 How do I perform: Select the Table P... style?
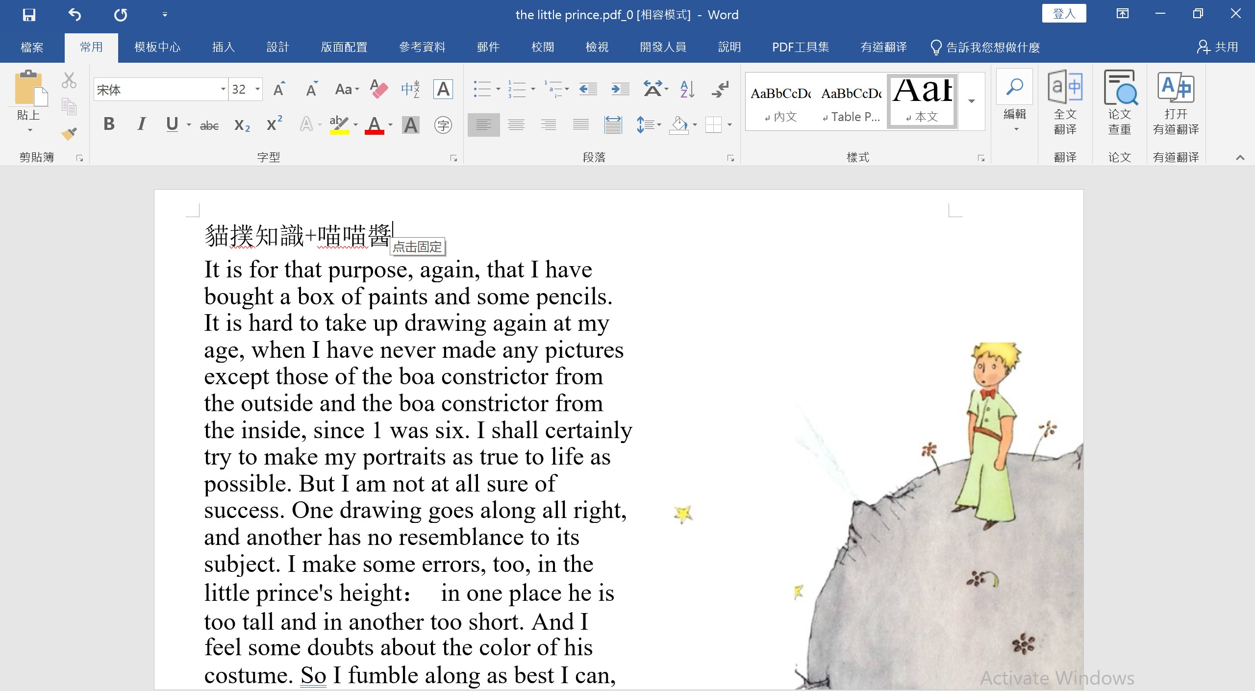(x=851, y=101)
